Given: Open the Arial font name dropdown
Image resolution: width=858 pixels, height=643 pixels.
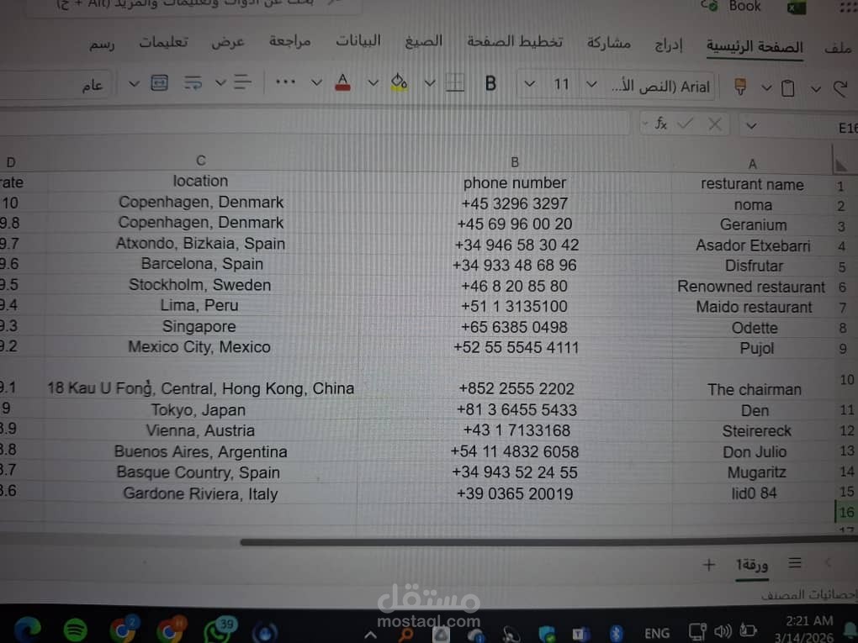Looking at the screenshot, I should [591, 84].
